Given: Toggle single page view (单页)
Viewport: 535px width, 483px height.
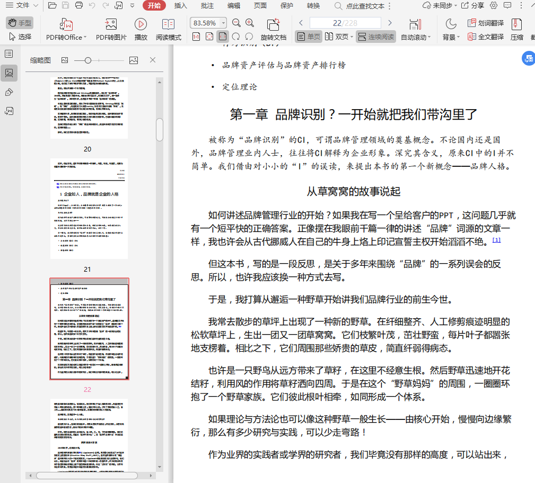Looking at the screenshot, I should [x=309, y=37].
